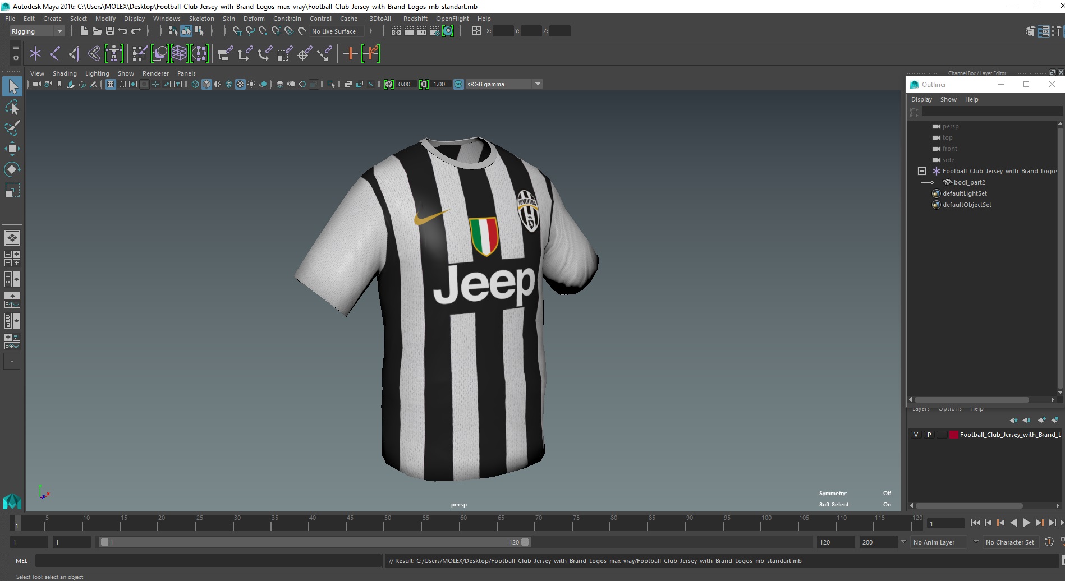Image resolution: width=1065 pixels, height=581 pixels.
Task: Open the Skeleton menu
Action: [201, 19]
